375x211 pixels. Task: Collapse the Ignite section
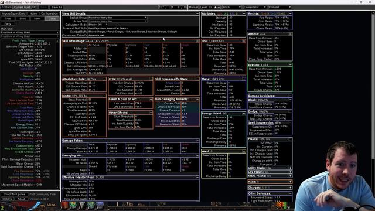click(104, 96)
